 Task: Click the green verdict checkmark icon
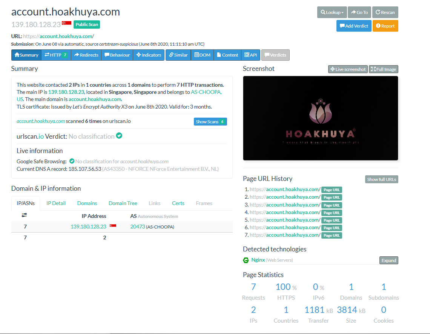click(x=119, y=136)
